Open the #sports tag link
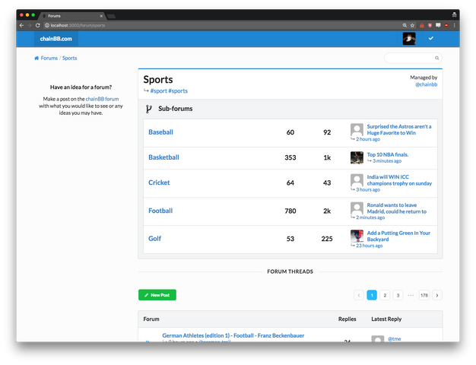Screen dimensions: 476x365 (x=178, y=90)
